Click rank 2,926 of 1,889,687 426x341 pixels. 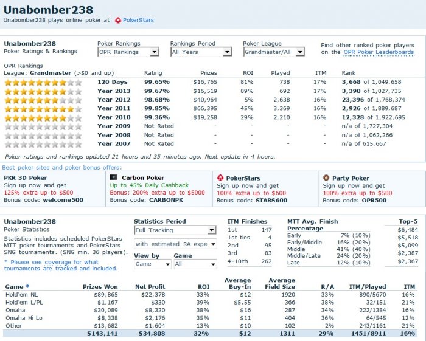coord(371,109)
